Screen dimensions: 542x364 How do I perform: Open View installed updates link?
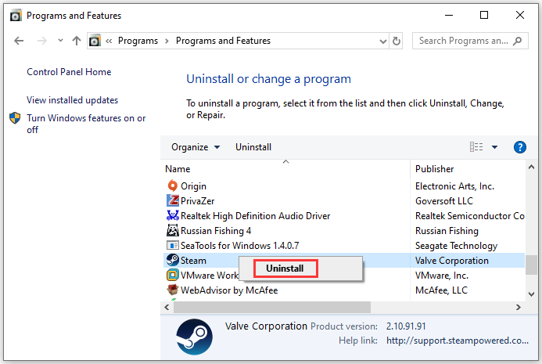pyautogui.click(x=72, y=100)
